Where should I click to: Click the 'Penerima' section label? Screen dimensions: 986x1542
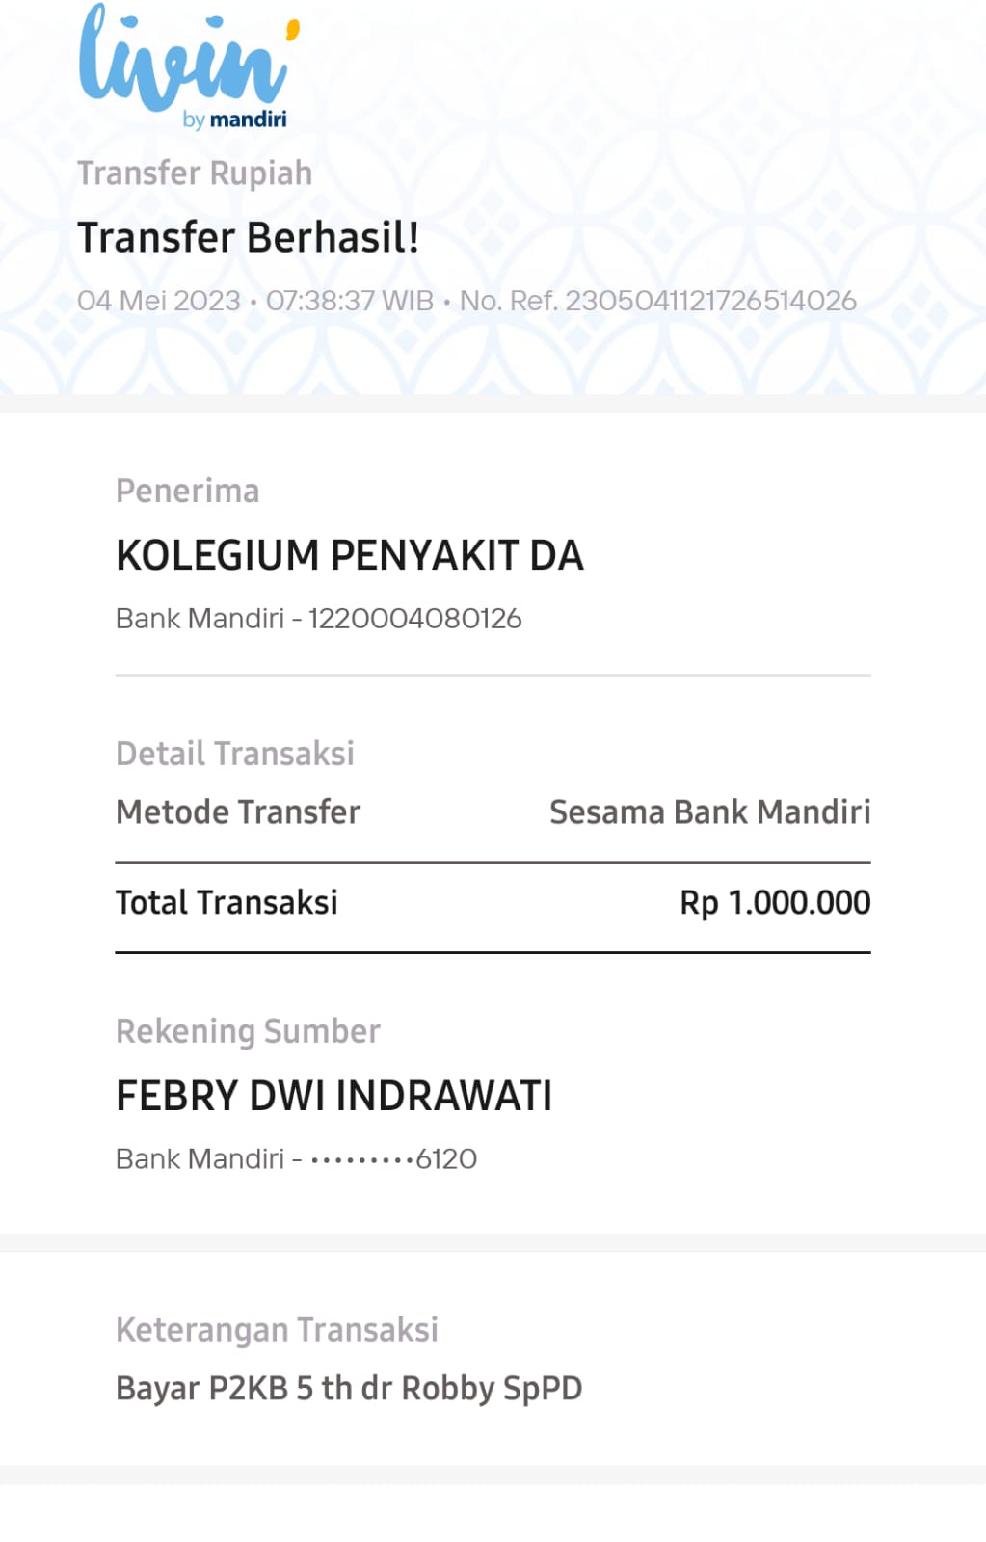tap(188, 492)
